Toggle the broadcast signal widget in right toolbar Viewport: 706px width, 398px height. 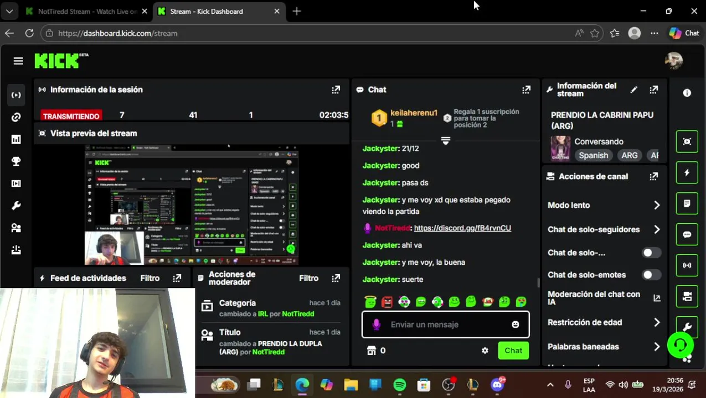[x=687, y=265]
